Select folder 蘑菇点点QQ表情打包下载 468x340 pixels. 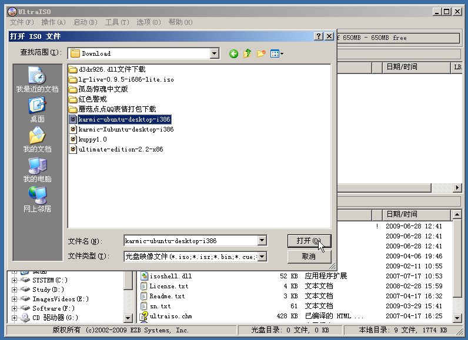pos(112,109)
